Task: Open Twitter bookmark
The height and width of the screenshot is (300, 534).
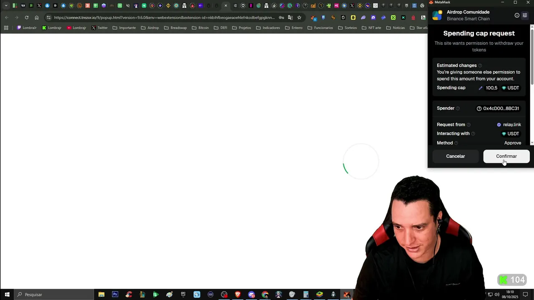Action: (x=99, y=28)
